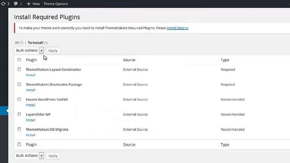Follow the install plugins link in notice
This screenshot has width=290, height=163.
178,28
